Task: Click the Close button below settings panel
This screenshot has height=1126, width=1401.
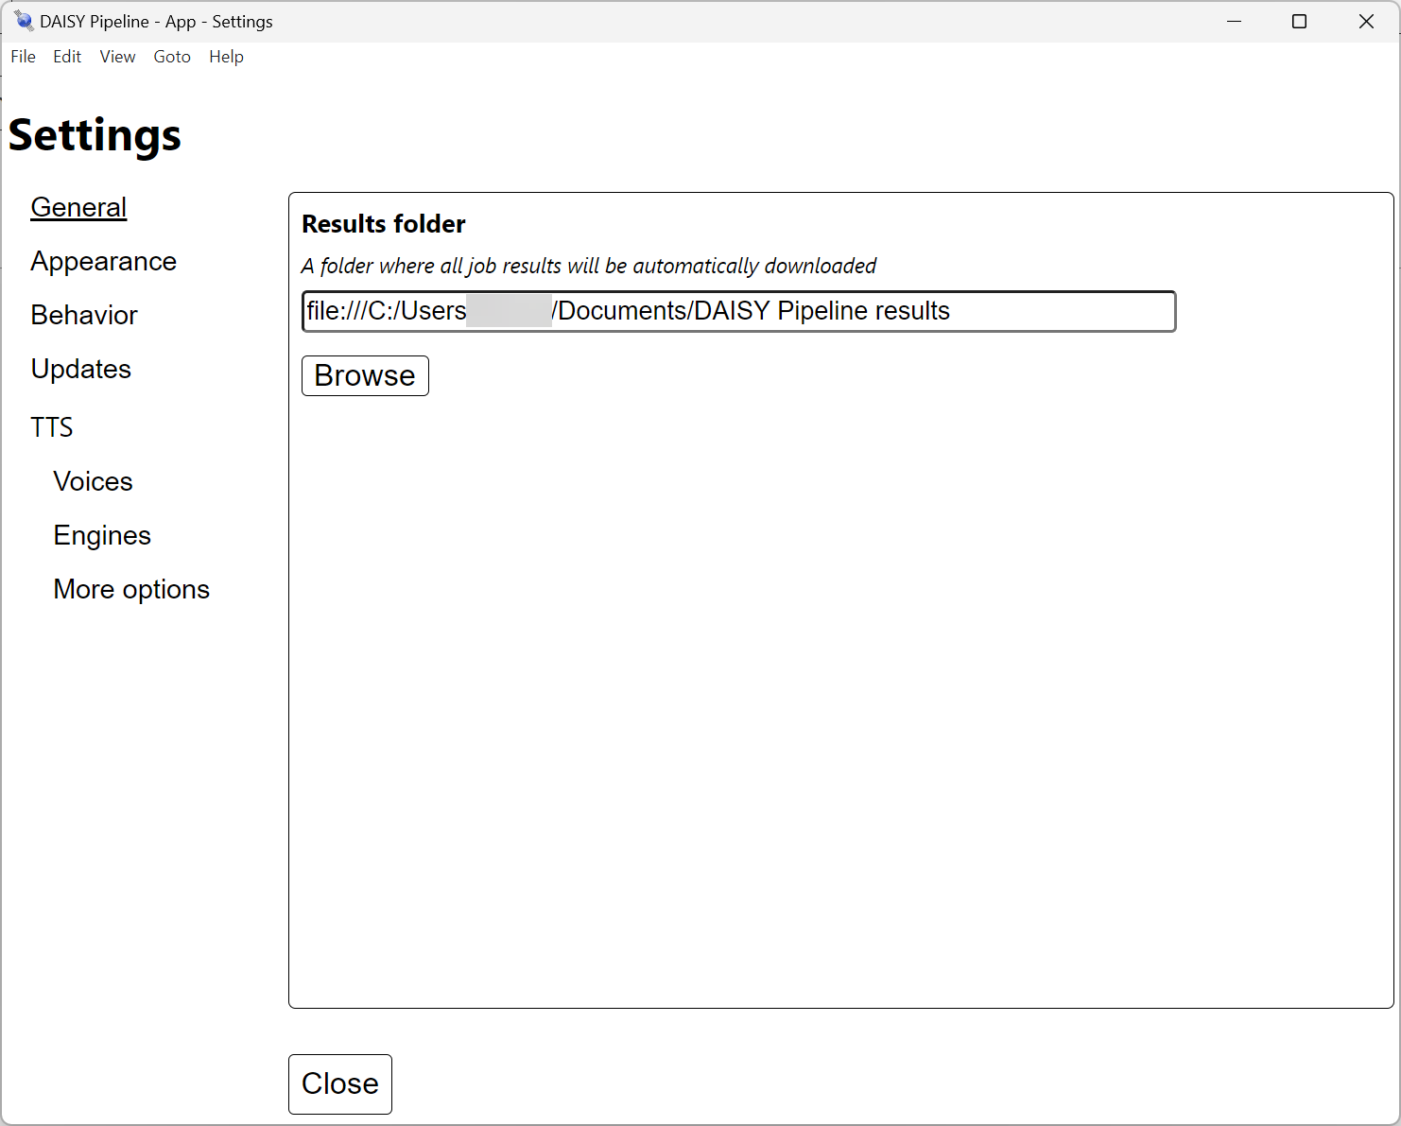Action: tap(339, 1083)
